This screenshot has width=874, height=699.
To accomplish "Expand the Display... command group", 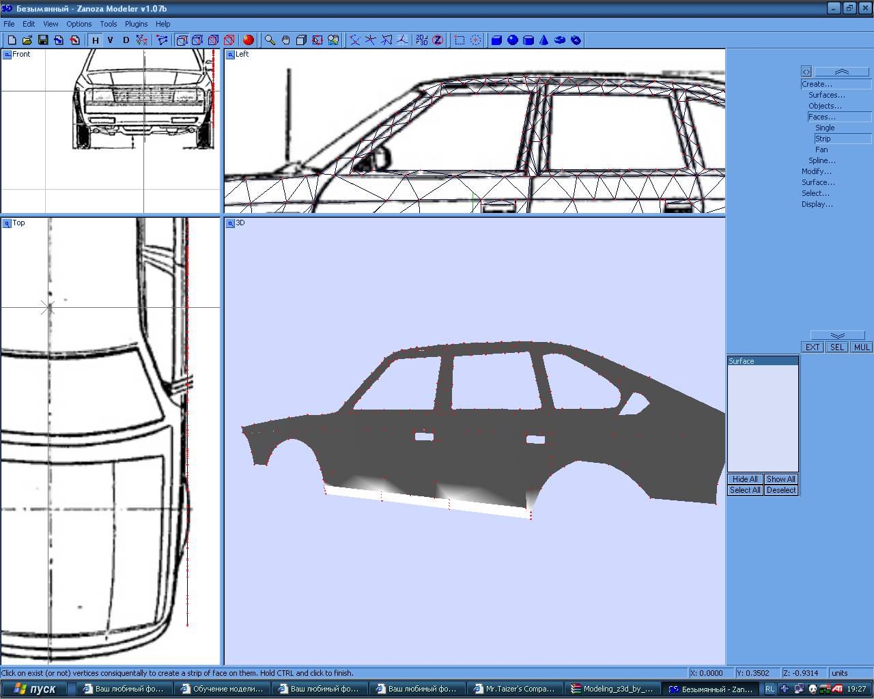I will pos(817,204).
